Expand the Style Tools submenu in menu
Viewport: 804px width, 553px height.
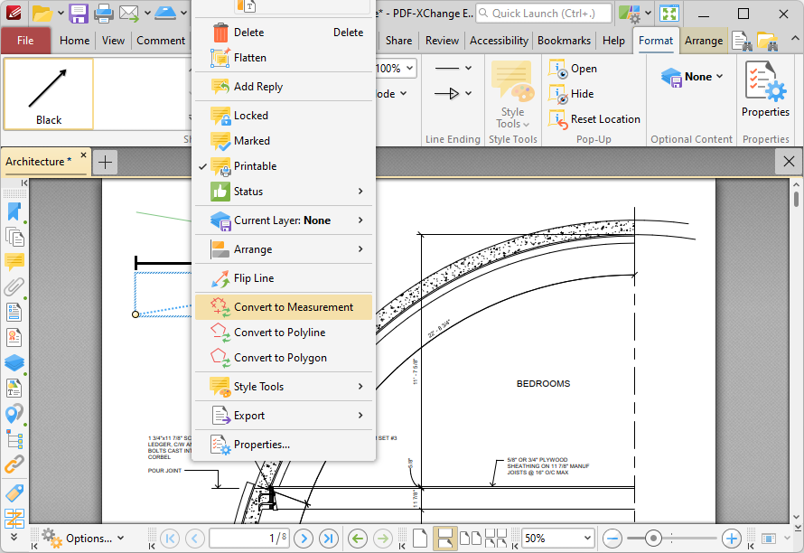click(x=283, y=387)
